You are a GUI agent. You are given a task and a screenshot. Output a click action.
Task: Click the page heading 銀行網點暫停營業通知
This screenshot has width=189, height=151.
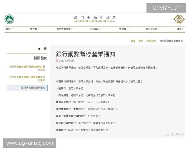[x=86, y=54]
